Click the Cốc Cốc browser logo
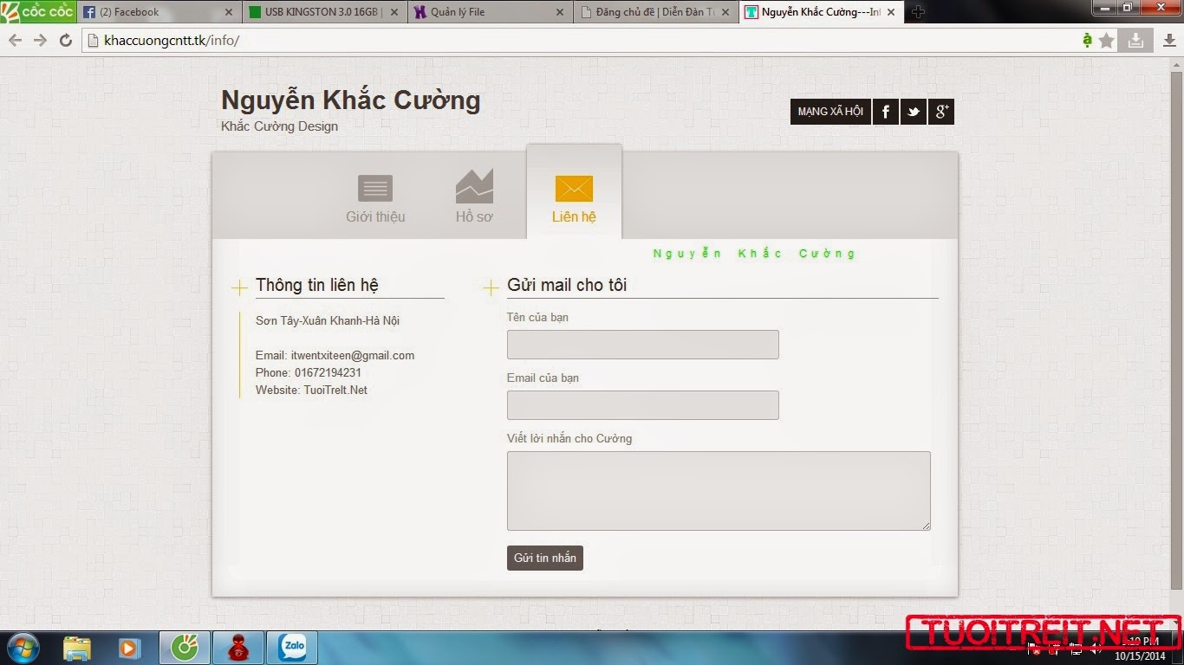 tap(37, 12)
